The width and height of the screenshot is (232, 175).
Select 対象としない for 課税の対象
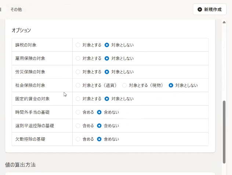(107, 45)
